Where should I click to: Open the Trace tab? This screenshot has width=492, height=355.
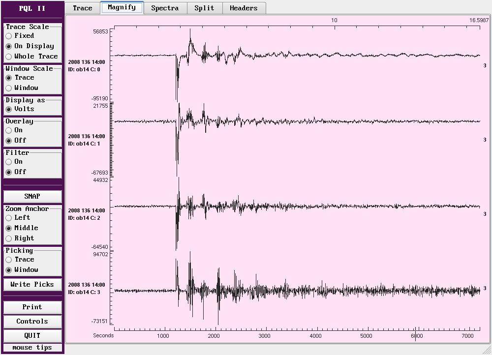click(82, 8)
